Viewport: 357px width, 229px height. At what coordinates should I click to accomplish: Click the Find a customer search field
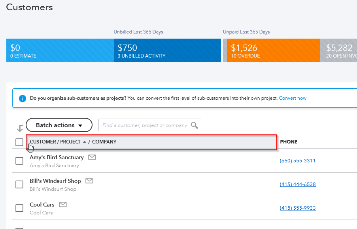coord(144,125)
